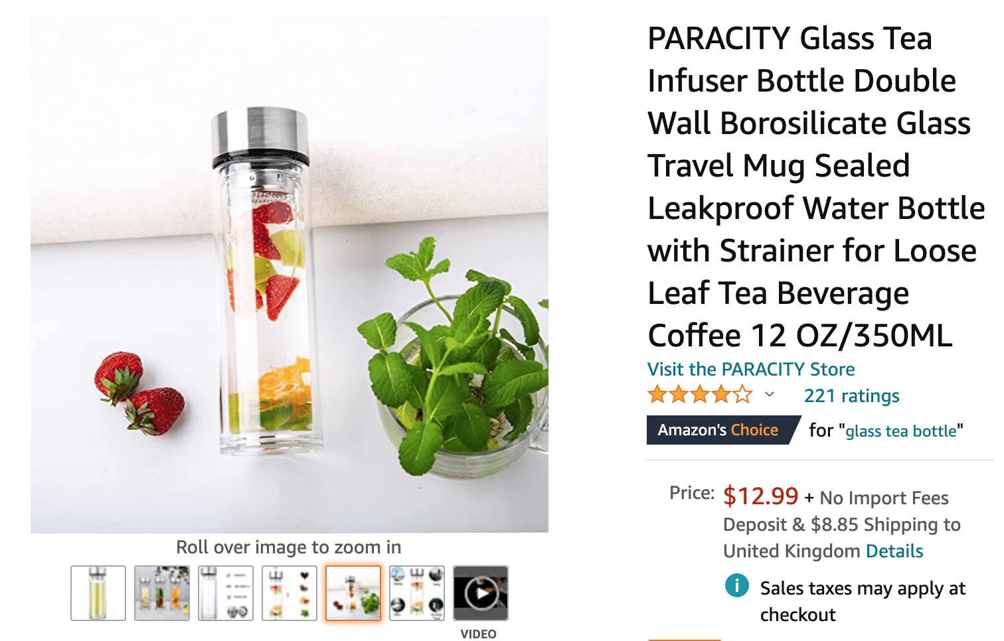Select the highlighted strawberry and mint thumbnail
This screenshot has width=1004, height=641.
[353, 593]
